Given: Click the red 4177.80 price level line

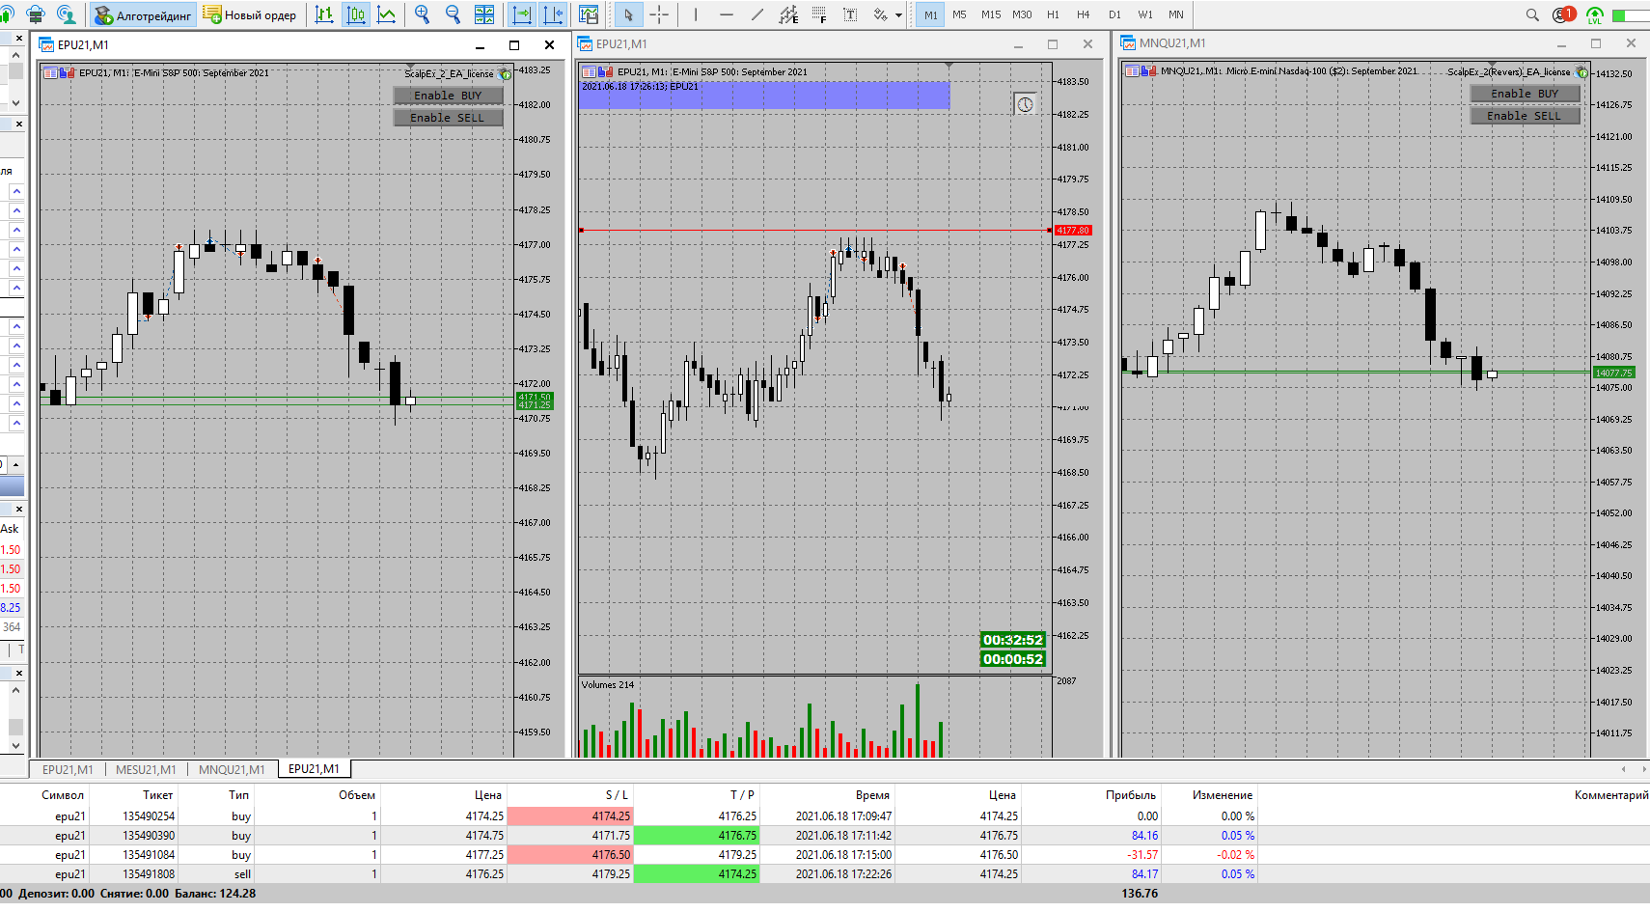Looking at the screenshot, I should tap(813, 230).
